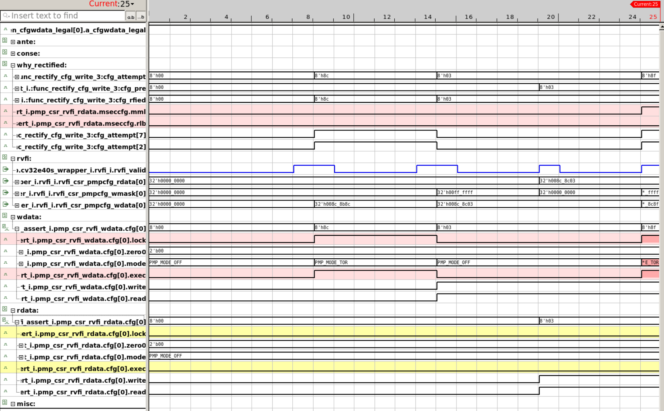Click the waveform group icon beside "ante:"

coord(4,42)
